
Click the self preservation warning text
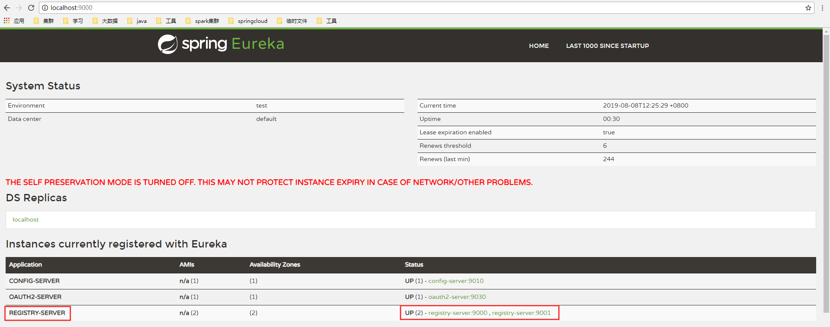pyautogui.click(x=269, y=182)
